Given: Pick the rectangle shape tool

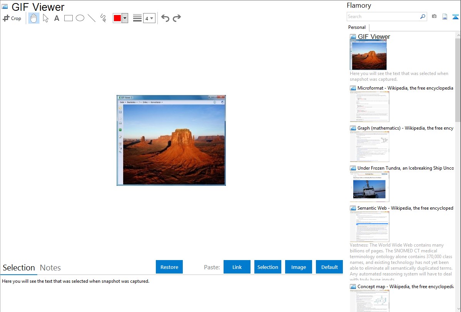Looking at the screenshot, I should tap(68, 18).
